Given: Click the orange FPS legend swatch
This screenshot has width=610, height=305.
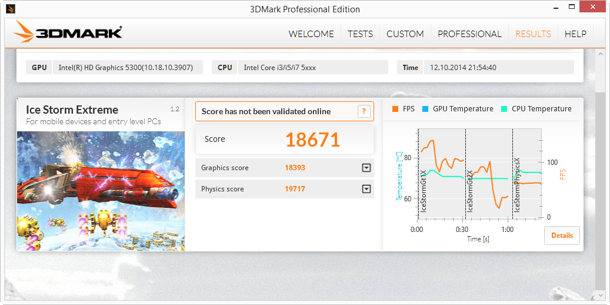Looking at the screenshot, I should (395, 109).
